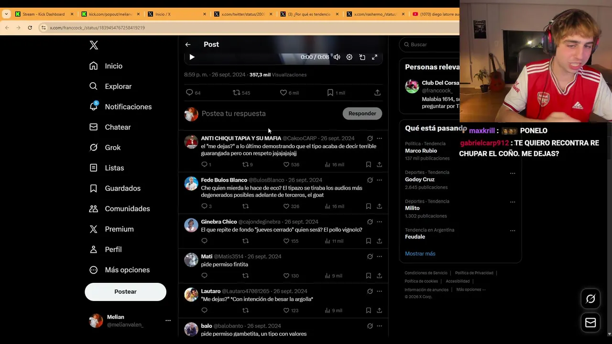Screen dimensions: 612x344
Task: Open Comunidades in the sidebar
Action: click(120, 209)
